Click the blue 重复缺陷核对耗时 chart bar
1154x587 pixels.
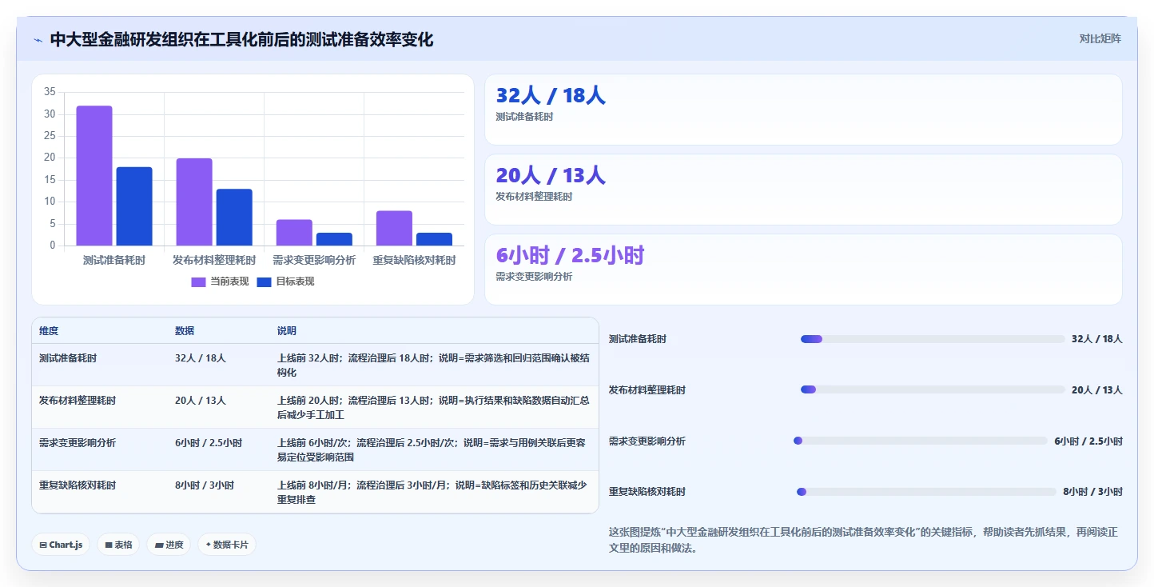pyautogui.click(x=434, y=239)
